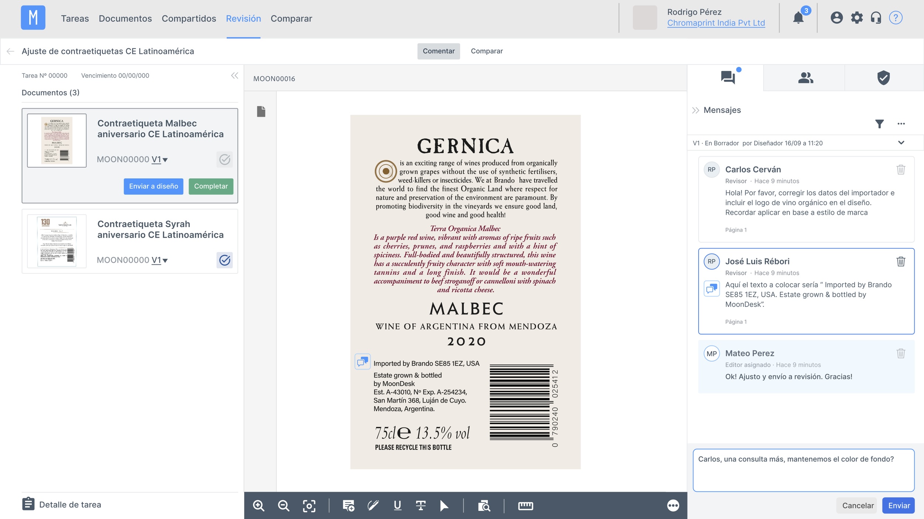Open viewer toolbar more options
This screenshot has height=519, width=924.
[673, 506]
